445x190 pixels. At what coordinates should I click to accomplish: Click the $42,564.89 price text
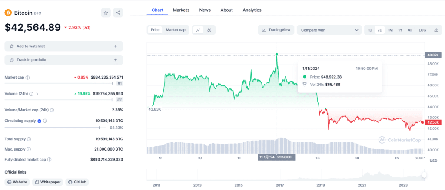click(33, 27)
